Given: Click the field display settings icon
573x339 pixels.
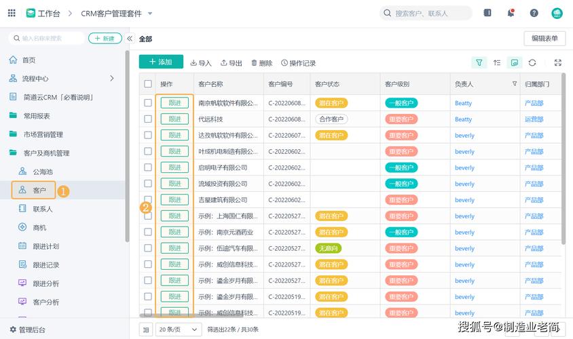Looking at the screenshot, I should [x=515, y=63].
